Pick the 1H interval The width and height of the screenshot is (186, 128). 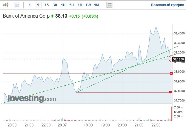click(63, 5)
